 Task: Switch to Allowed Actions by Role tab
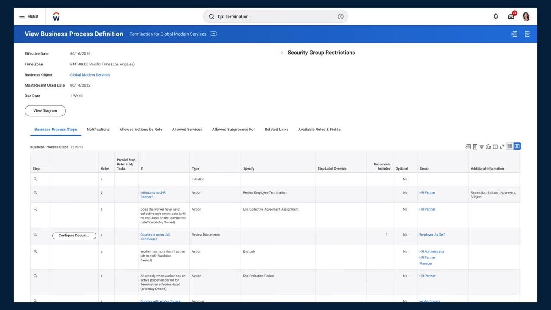pos(141,129)
